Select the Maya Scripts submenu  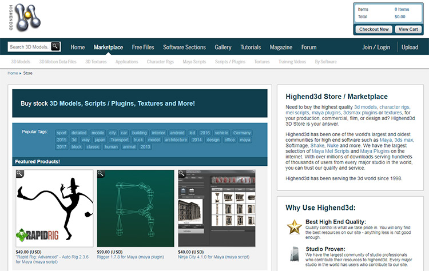point(194,62)
